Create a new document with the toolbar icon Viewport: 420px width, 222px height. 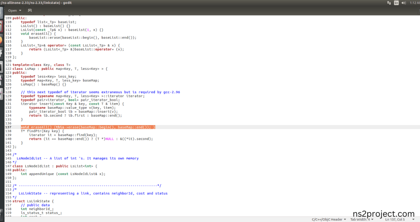tap(30, 10)
